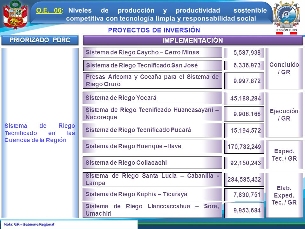Click the Nota: GR = Gobierno Regional footnote
The image size is (305, 229).
29,224
